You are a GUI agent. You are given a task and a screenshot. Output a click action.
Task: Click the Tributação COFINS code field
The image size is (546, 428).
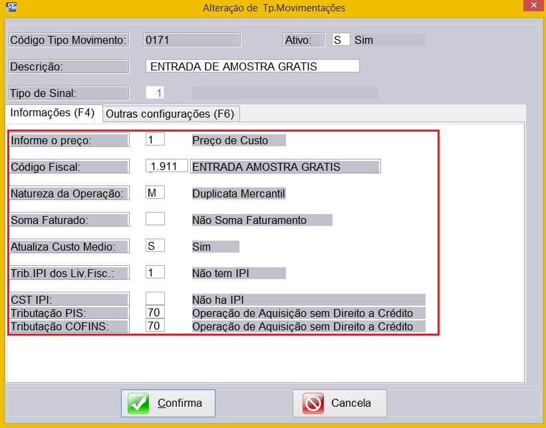(x=155, y=326)
